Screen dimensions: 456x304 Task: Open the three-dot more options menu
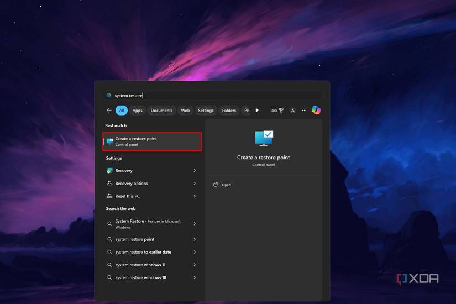click(304, 110)
